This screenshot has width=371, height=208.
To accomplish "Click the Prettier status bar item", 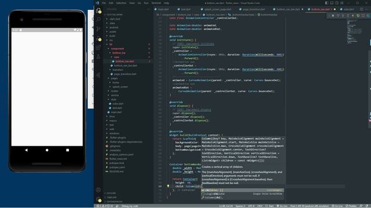I will pyautogui.click(x=351, y=206).
